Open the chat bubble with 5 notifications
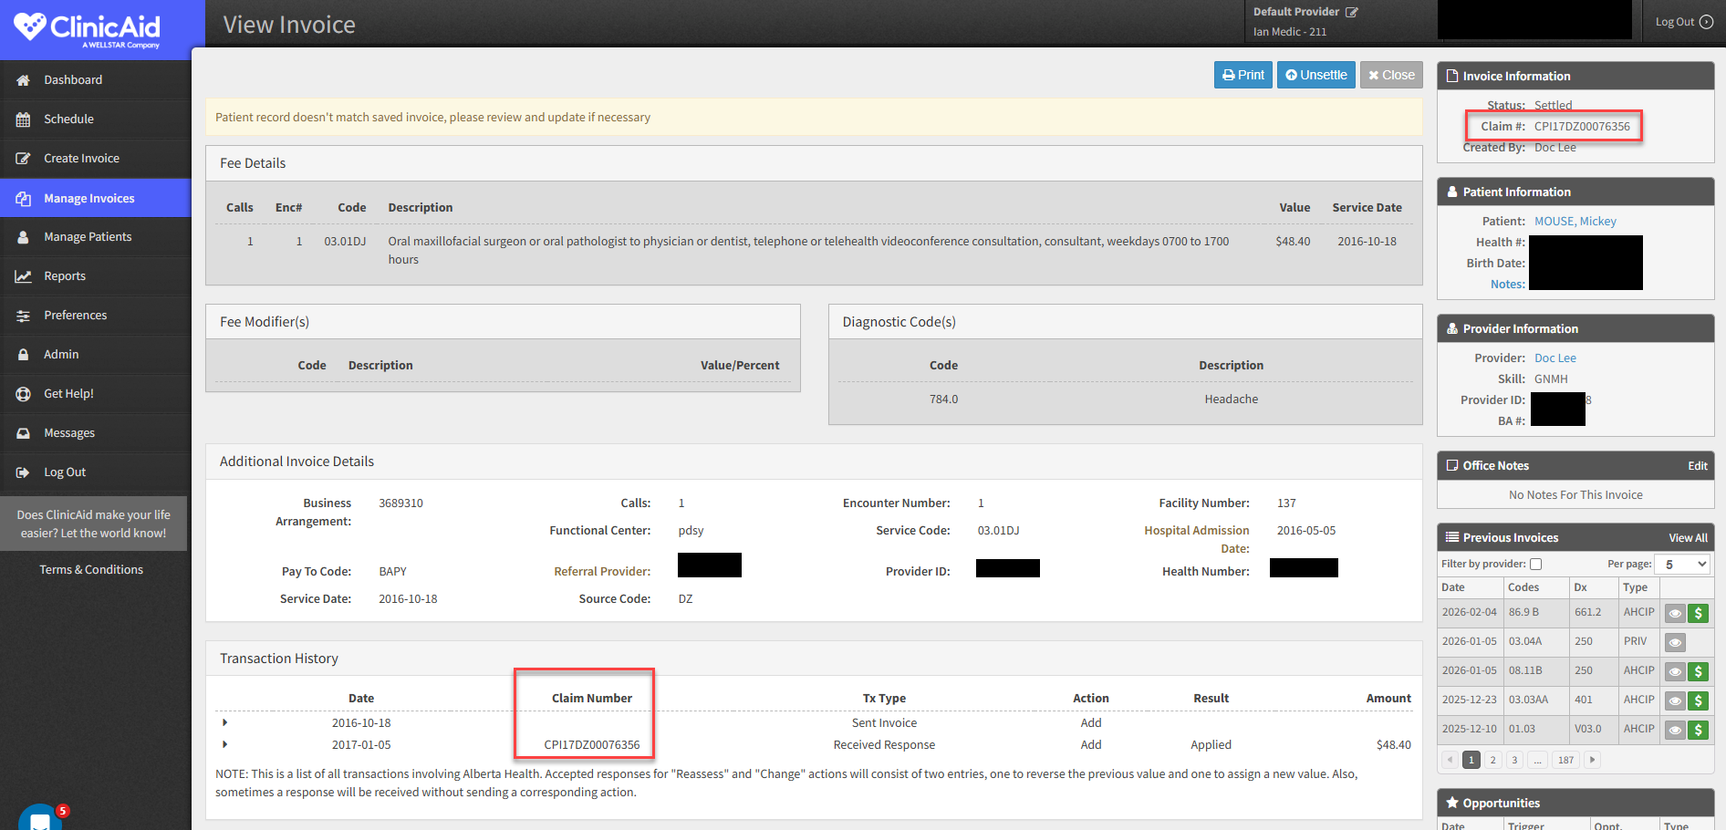The width and height of the screenshot is (1726, 830). coord(41,817)
